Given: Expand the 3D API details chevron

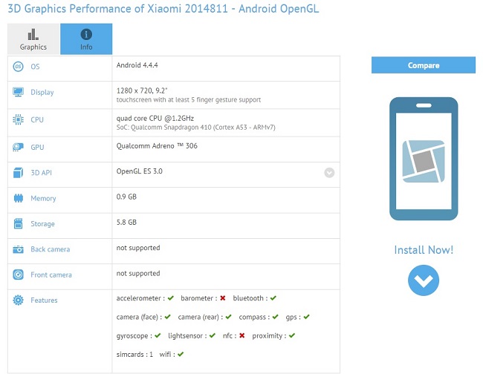Looking at the screenshot, I should point(329,173).
